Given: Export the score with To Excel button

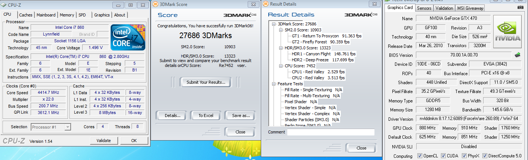Looking at the screenshot, I should (x=206, y=116).
